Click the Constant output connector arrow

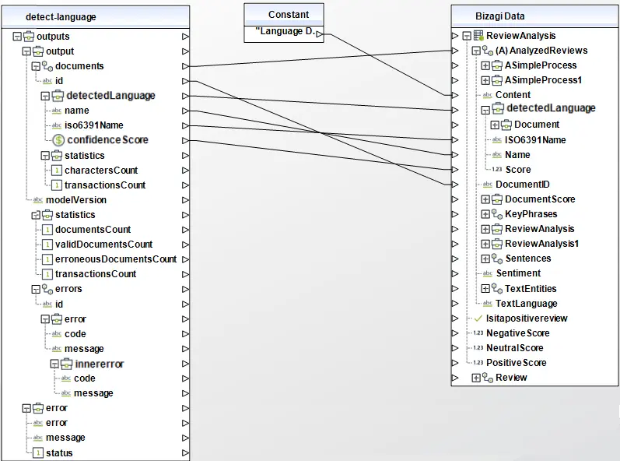[x=320, y=34]
